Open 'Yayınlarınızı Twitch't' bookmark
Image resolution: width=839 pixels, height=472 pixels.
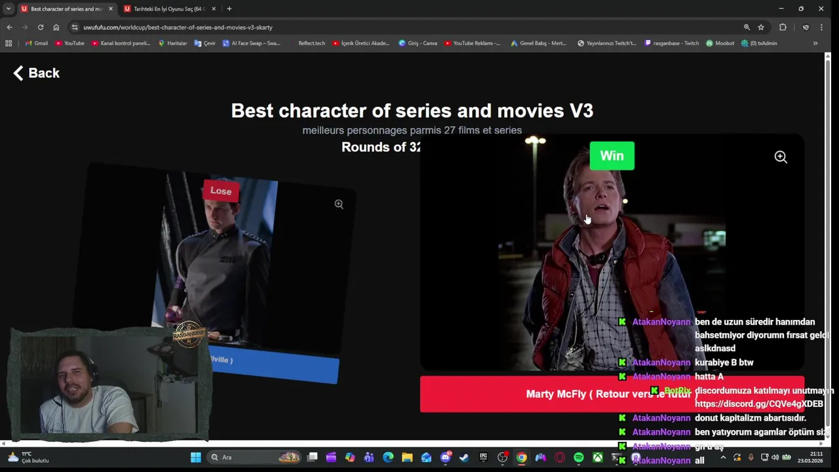tap(606, 43)
